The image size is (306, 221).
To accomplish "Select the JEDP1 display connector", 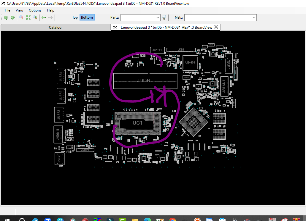I will [x=85, y=150].
